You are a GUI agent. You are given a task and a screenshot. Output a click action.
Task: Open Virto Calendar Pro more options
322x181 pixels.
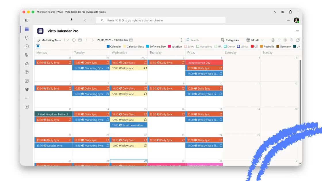(297, 31)
